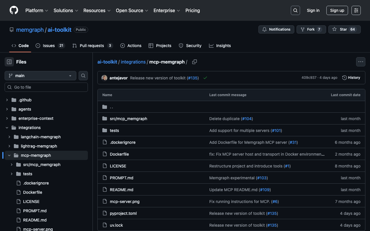Click the copy path icon
370x231 pixels.
(195, 62)
